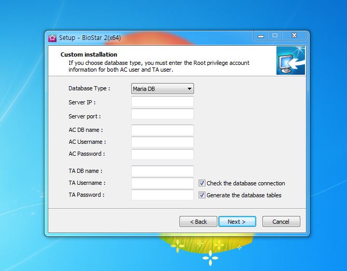Click the Custom installation heading text
Image resolution: width=347 pixels, height=271 pixels.
pyautogui.click(x=89, y=55)
